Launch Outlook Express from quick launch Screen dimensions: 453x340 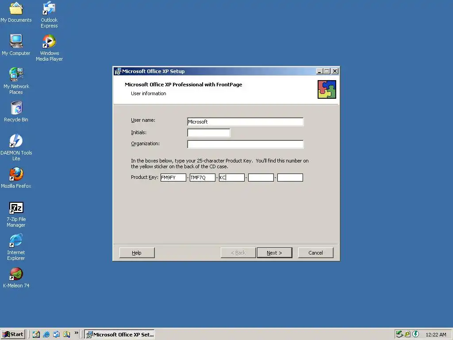point(56,334)
